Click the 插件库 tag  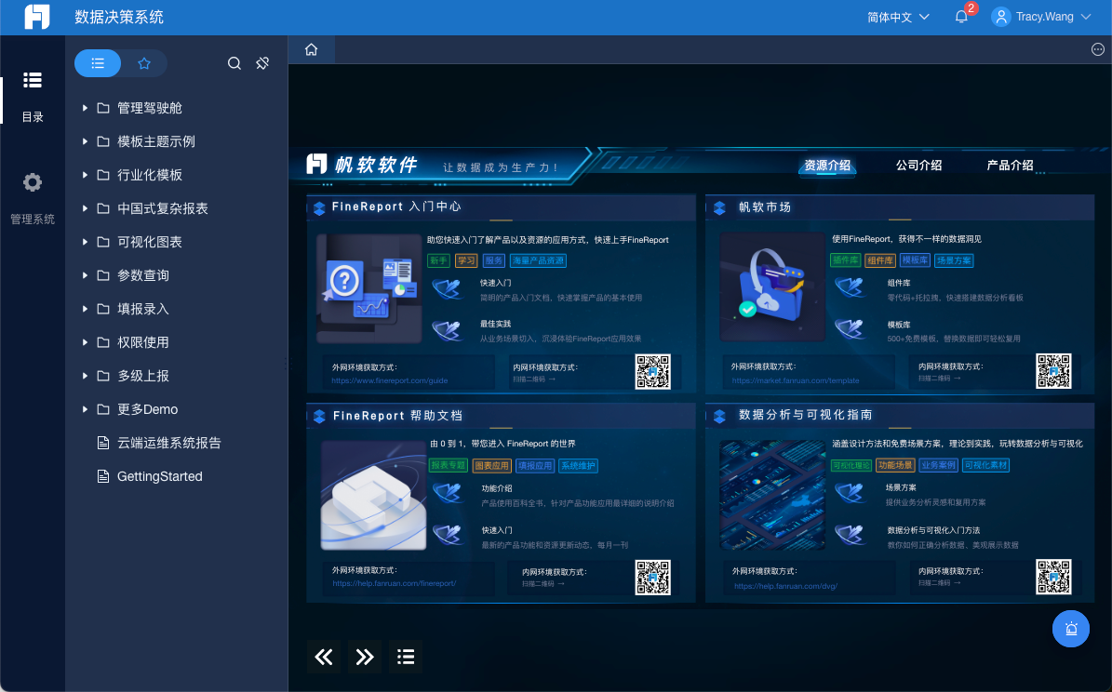pos(845,260)
